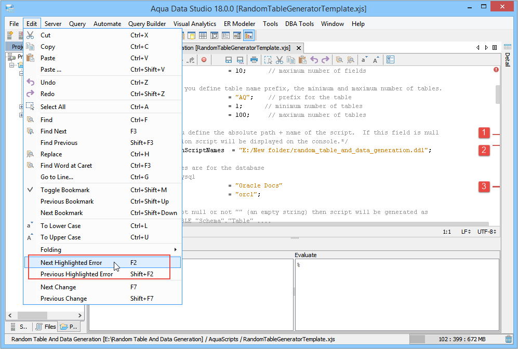Choose Find Next menu item

[103, 131]
